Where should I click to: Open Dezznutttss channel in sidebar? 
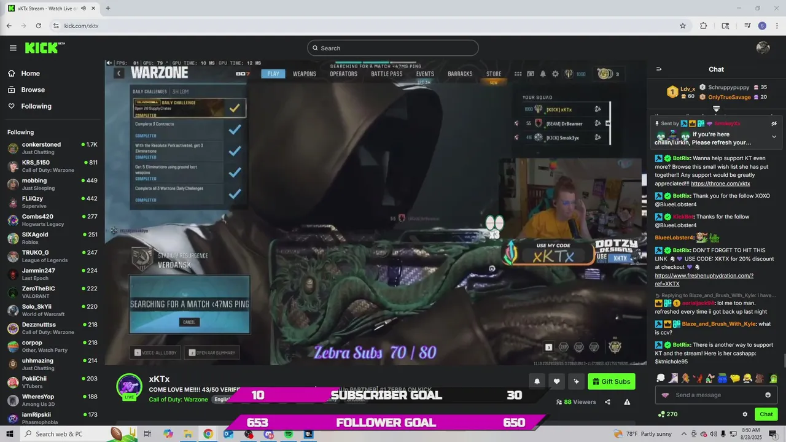coord(52,328)
